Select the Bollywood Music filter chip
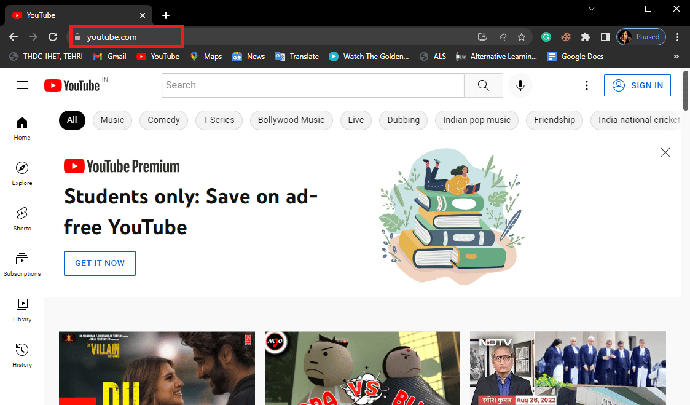The height and width of the screenshot is (405, 690). click(x=291, y=120)
